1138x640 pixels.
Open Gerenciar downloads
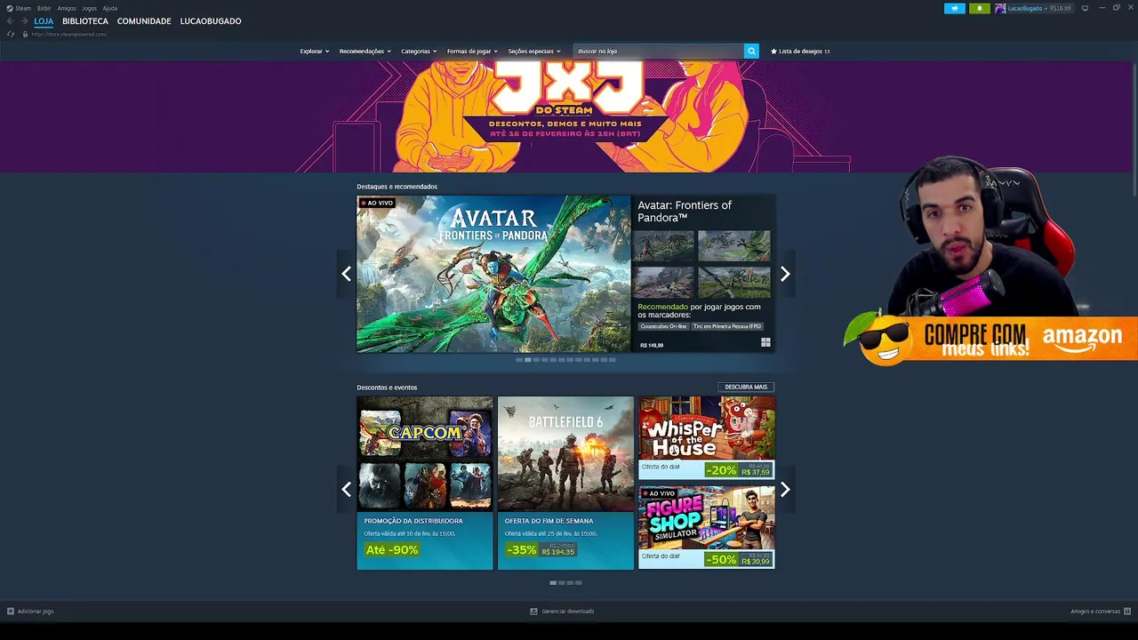pyautogui.click(x=568, y=612)
